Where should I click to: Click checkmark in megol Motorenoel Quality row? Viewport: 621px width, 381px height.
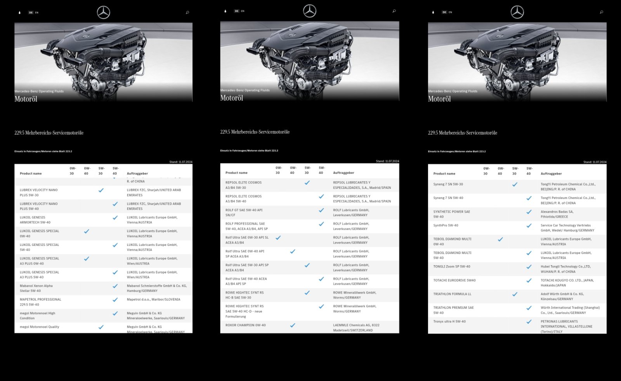point(101,327)
